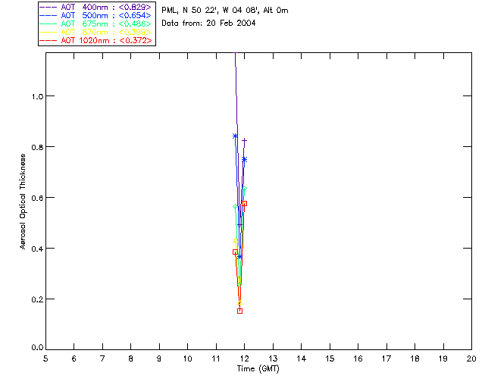Click the x-axis tick label 12
Viewport: 485px width, 388px height.
pyautogui.click(x=244, y=358)
